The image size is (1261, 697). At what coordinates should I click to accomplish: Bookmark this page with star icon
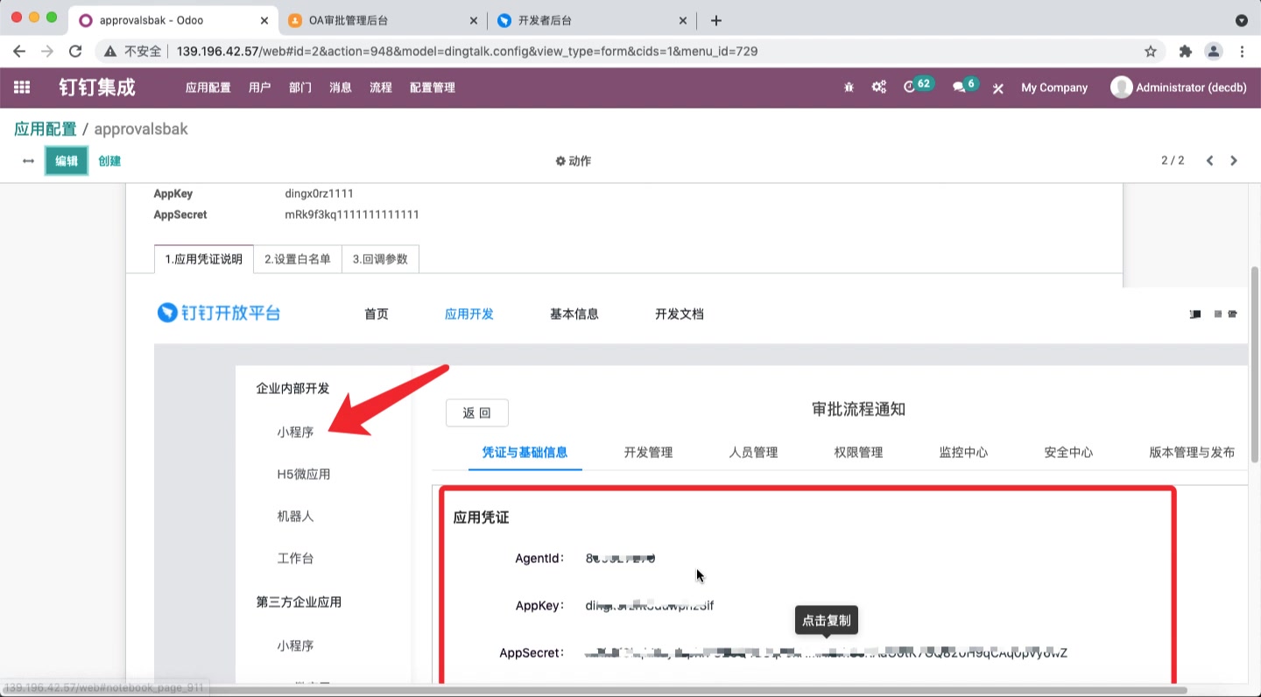point(1151,52)
